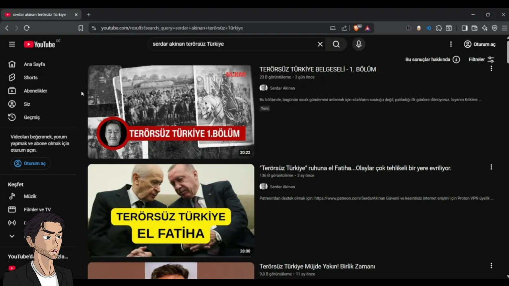Screen dimensions: 509x286
Task: Click first video description text Bu bölümde
Action: [x=371, y=100]
